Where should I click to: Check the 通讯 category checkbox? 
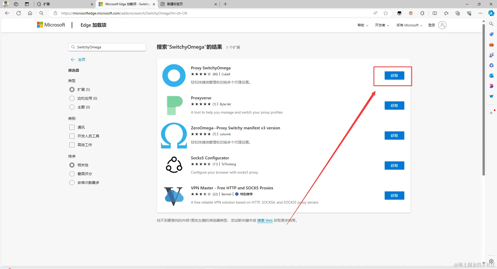pos(72,127)
